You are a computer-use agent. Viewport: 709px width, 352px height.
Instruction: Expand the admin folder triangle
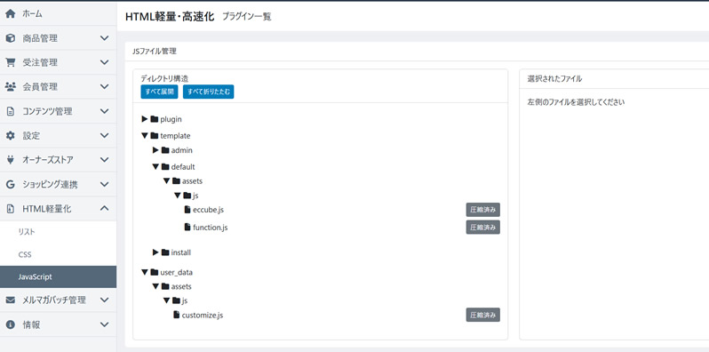(155, 149)
